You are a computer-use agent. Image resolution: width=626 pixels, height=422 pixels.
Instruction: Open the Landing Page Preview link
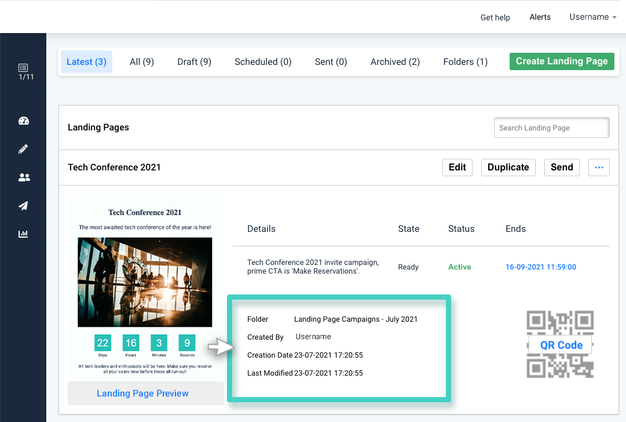[x=142, y=393]
